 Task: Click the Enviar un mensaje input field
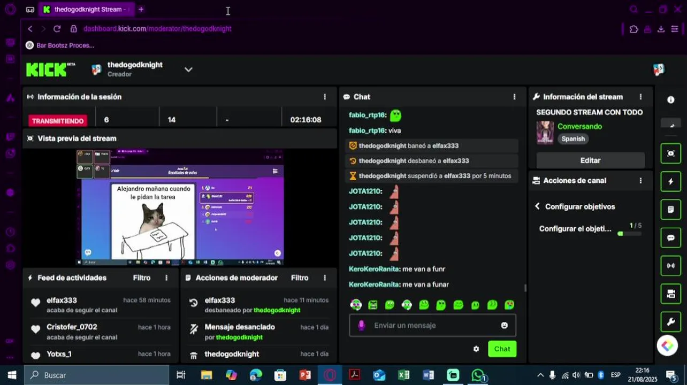click(432, 325)
